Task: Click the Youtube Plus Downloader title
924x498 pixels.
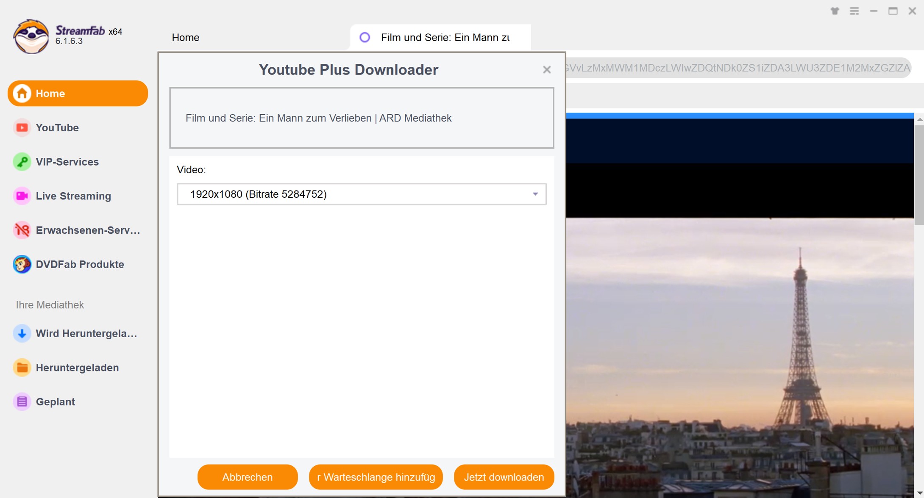Action: point(348,69)
